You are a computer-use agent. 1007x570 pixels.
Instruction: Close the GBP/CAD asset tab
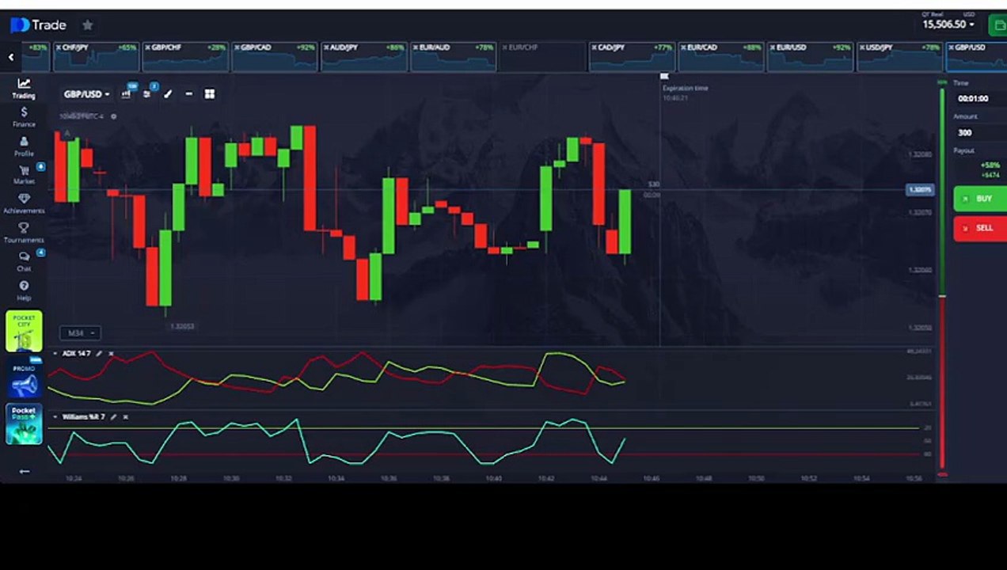point(237,47)
